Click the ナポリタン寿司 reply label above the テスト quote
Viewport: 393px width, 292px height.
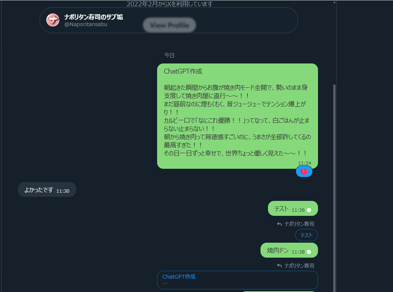tap(299, 224)
